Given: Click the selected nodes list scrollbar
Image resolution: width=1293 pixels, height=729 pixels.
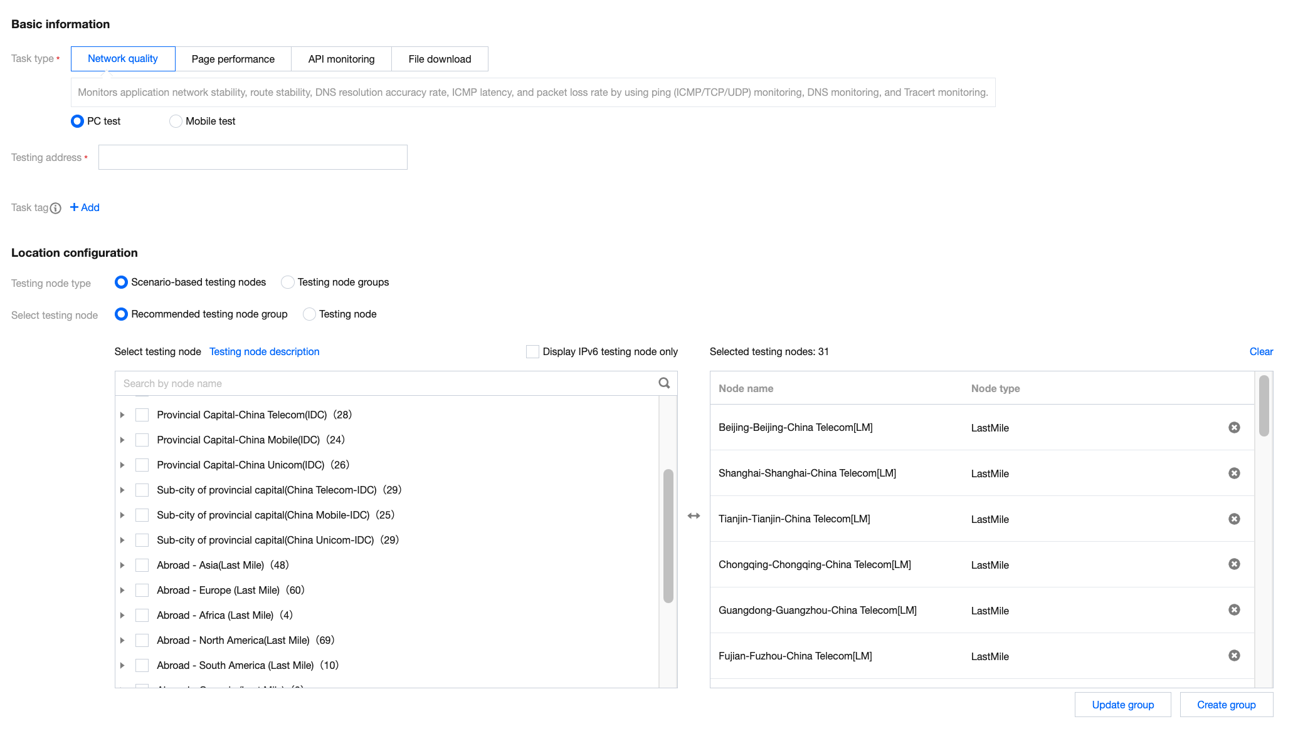Looking at the screenshot, I should pyautogui.click(x=1264, y=406).
